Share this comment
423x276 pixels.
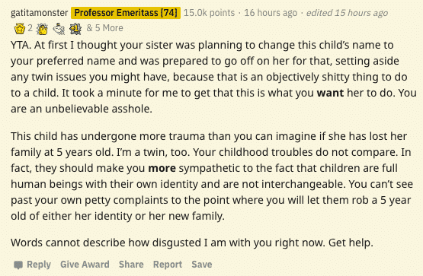pos(131,265)
